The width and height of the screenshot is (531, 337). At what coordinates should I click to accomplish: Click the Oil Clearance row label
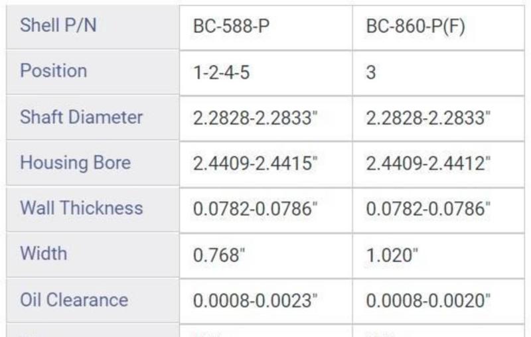pos(74,299)
